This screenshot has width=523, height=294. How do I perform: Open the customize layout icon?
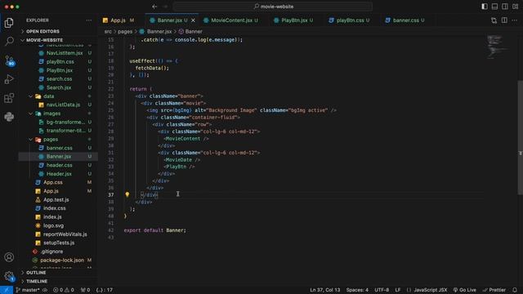(516, 7)
